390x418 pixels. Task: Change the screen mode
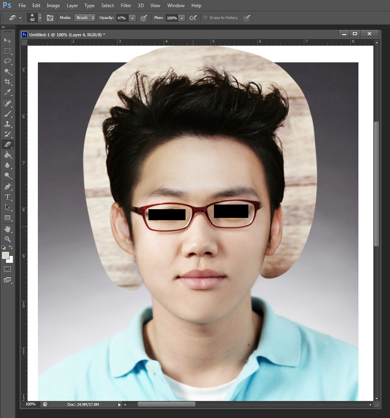coord(7,280)
